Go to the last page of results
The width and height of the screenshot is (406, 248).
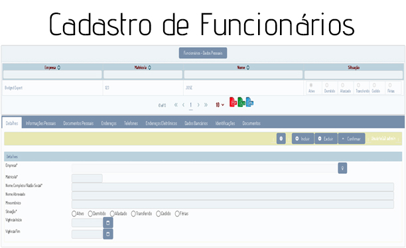(x=206, y=105)
